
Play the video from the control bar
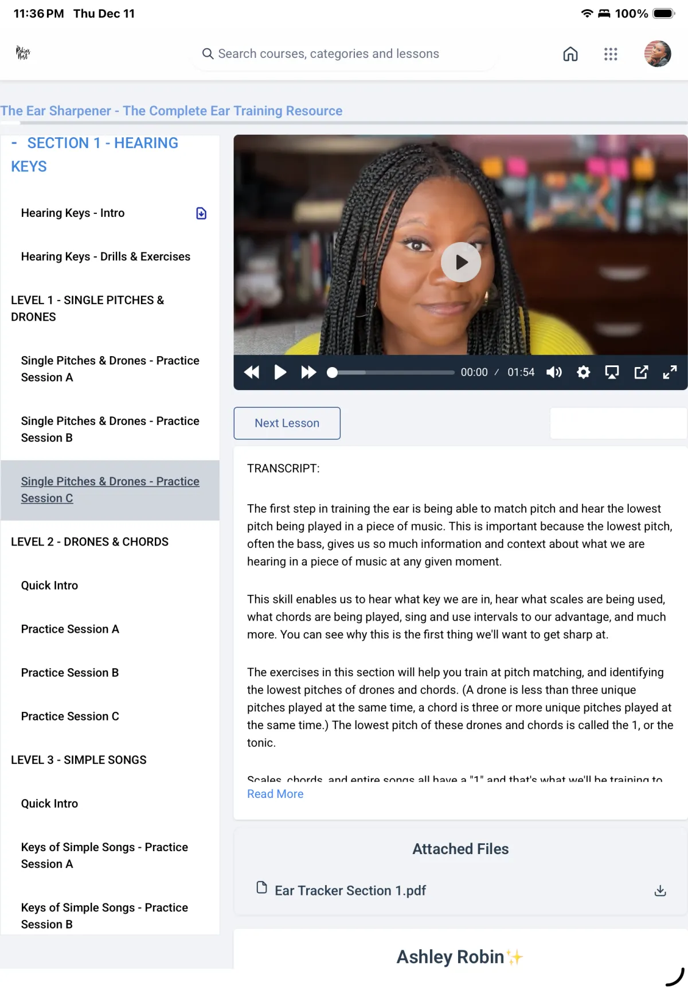[280, 372]
